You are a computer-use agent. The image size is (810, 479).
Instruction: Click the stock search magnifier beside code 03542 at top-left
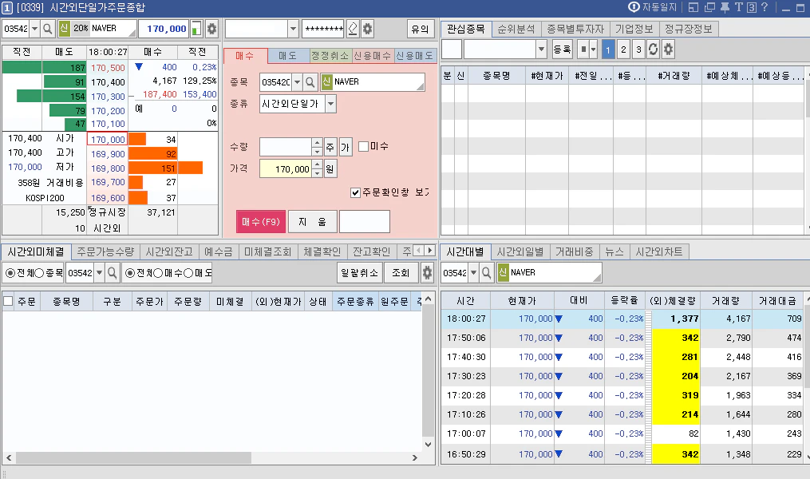point(48,29)
